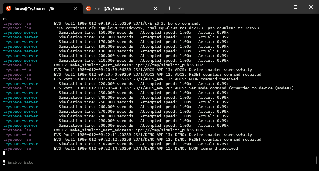Click the Ubuntu icon on the first tab

pos(9,8)
